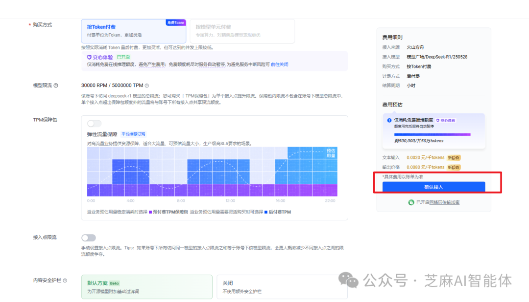Click the 确认接入 button
This screenshot has height=302, width=529.
pos(433,186)
